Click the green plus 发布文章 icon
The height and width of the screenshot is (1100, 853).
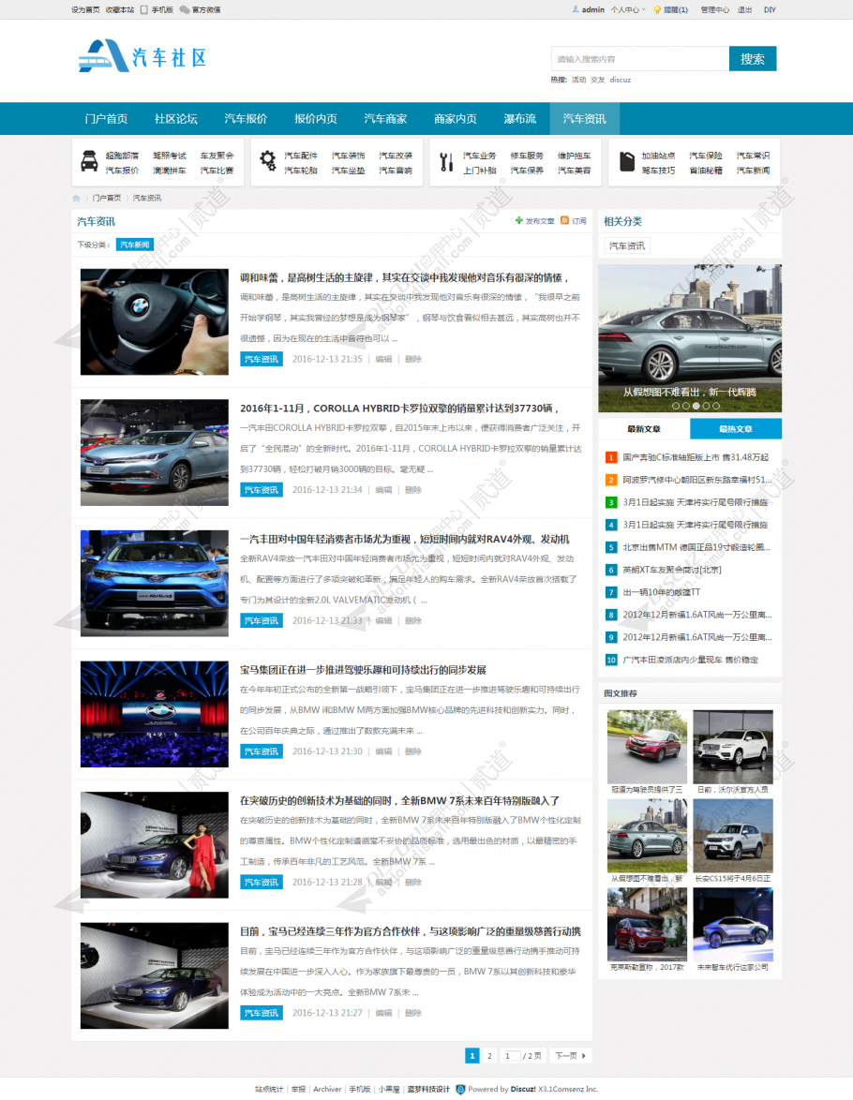(x=518, y=220)
